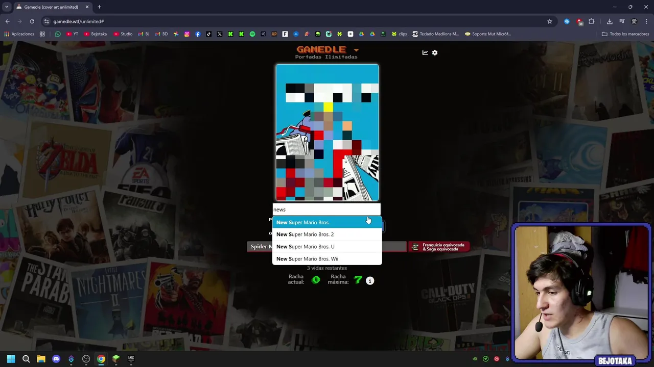Open the Instagram bookmark
654x367 pixels.
tap(187, 34)
